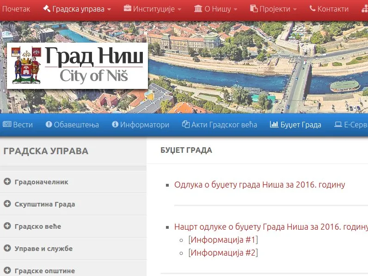Click the gavel icon beside Градска управа

46,9
